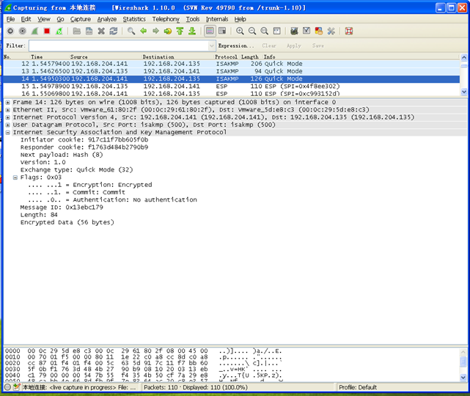Image resolution: width=470 pixels, height=396 pixels.
Task: Click the restart live capture icon
Action: 59,32
